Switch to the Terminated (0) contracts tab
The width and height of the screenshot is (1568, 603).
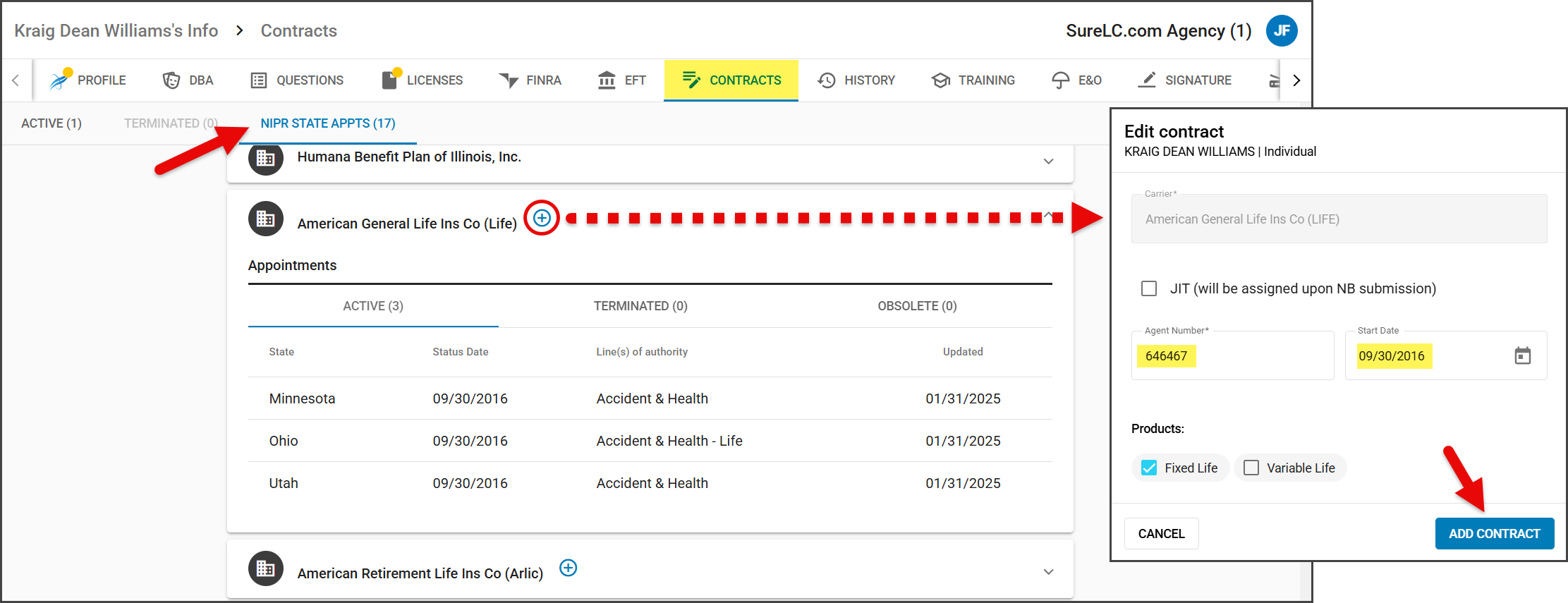coord(171,123)
